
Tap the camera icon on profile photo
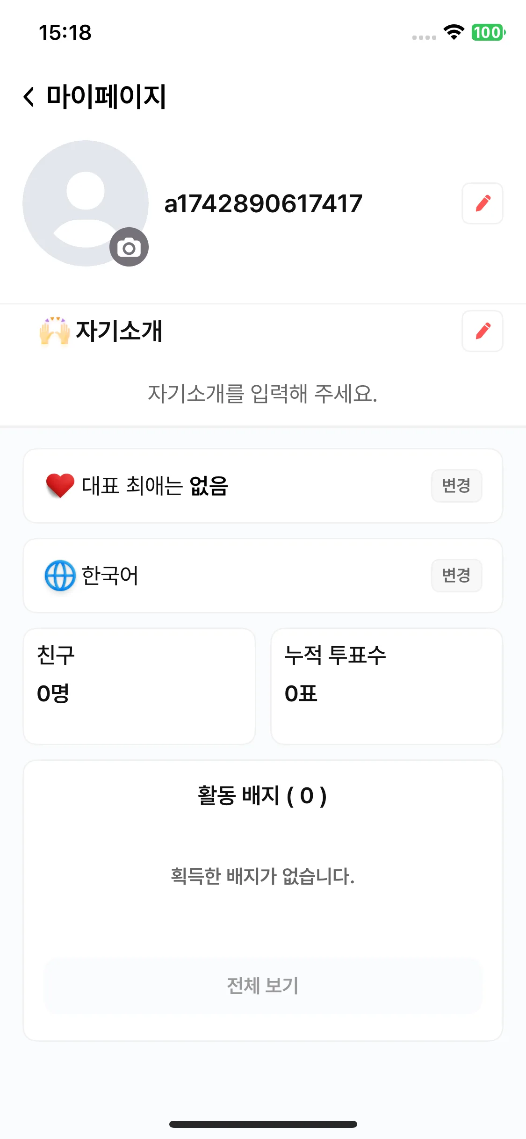click(129, 247)
